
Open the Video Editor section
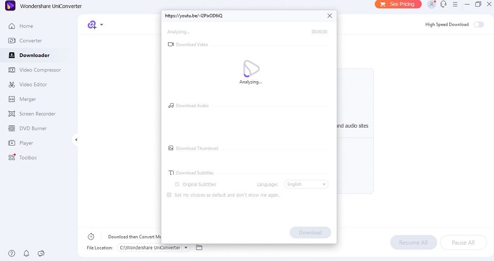pos(28,85)
